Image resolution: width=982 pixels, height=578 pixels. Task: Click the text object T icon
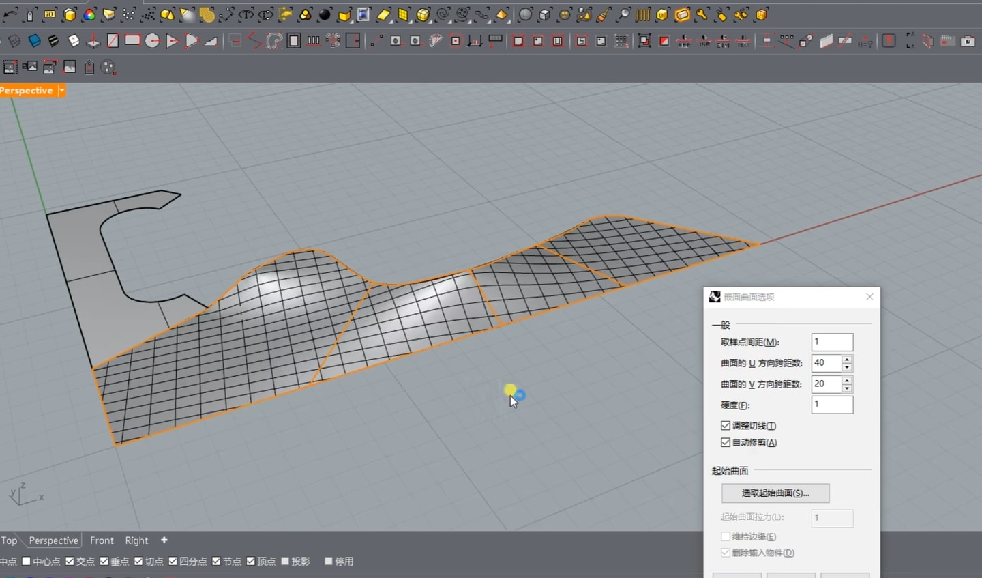tap(246, 14)
